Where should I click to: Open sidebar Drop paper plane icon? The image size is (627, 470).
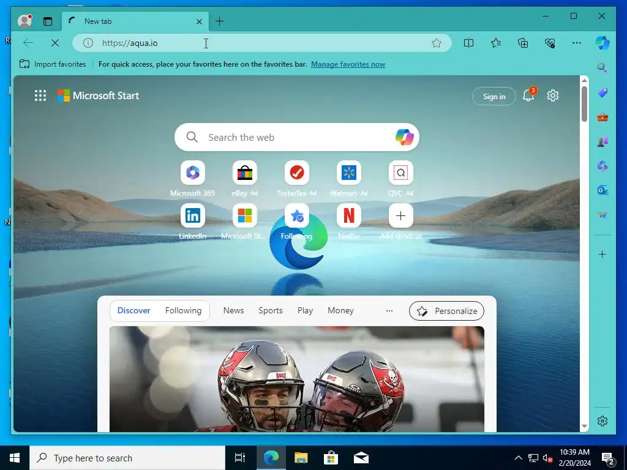point(603,215)
